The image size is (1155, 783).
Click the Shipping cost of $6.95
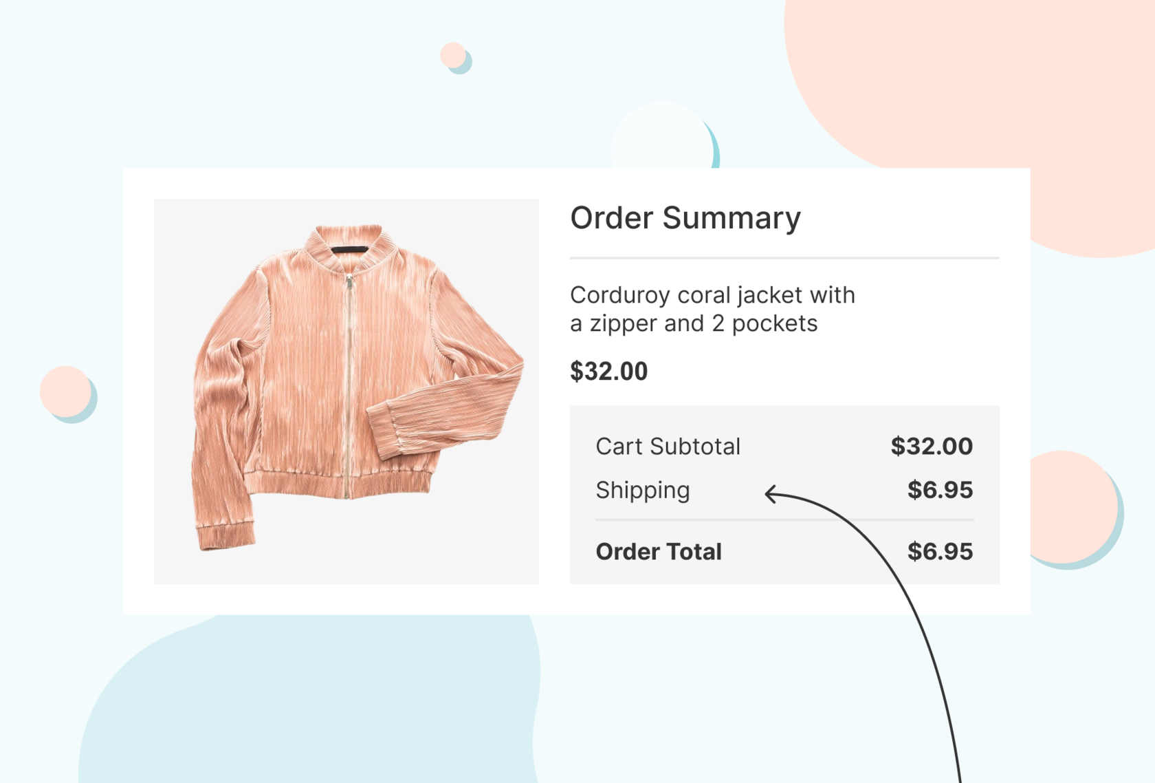point(939,490)
